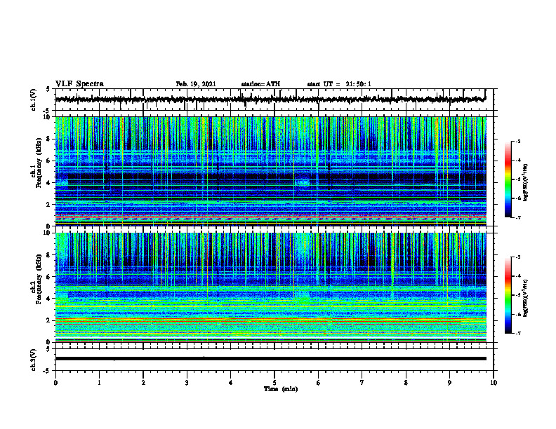Click the ch.3 waveform black trace
The height and width of the screenshot is (429, 556).
coord(271,359)
